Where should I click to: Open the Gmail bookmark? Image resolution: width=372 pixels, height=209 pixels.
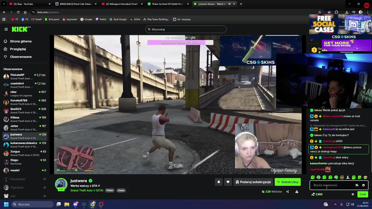pyautogui.click(x=36, y=19)
